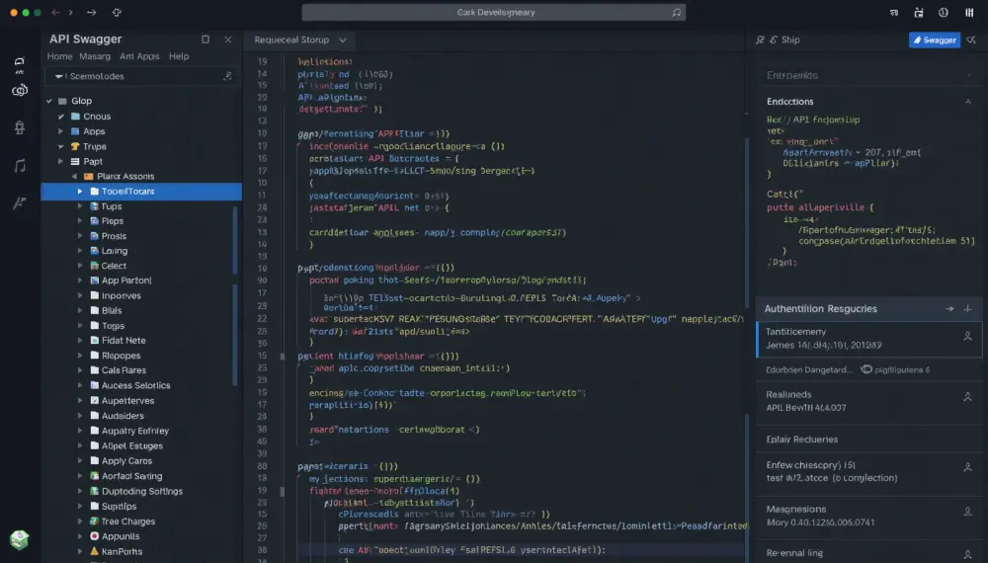Screen dimensions: 988x563
Task: Click the long right arrow in the title bar
Action: pyautogui.click(x=91, y=12)
